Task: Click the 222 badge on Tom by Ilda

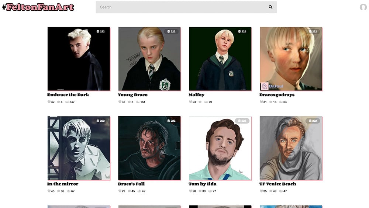Action: click(x=242, y=121)
